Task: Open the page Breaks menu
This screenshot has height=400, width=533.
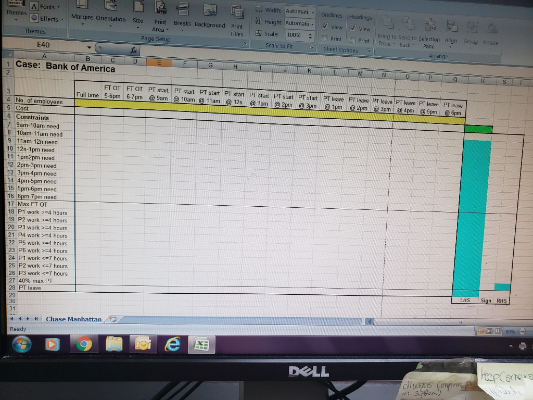Action: pos(182,17)
